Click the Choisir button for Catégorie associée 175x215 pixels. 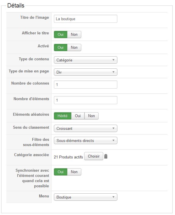pos(94,156)
